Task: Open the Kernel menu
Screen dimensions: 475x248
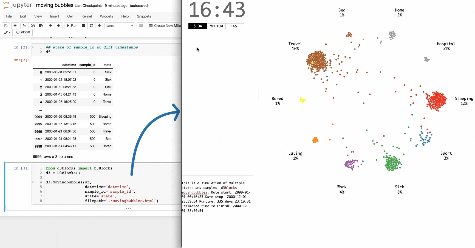Action: [x=87, y=16]
